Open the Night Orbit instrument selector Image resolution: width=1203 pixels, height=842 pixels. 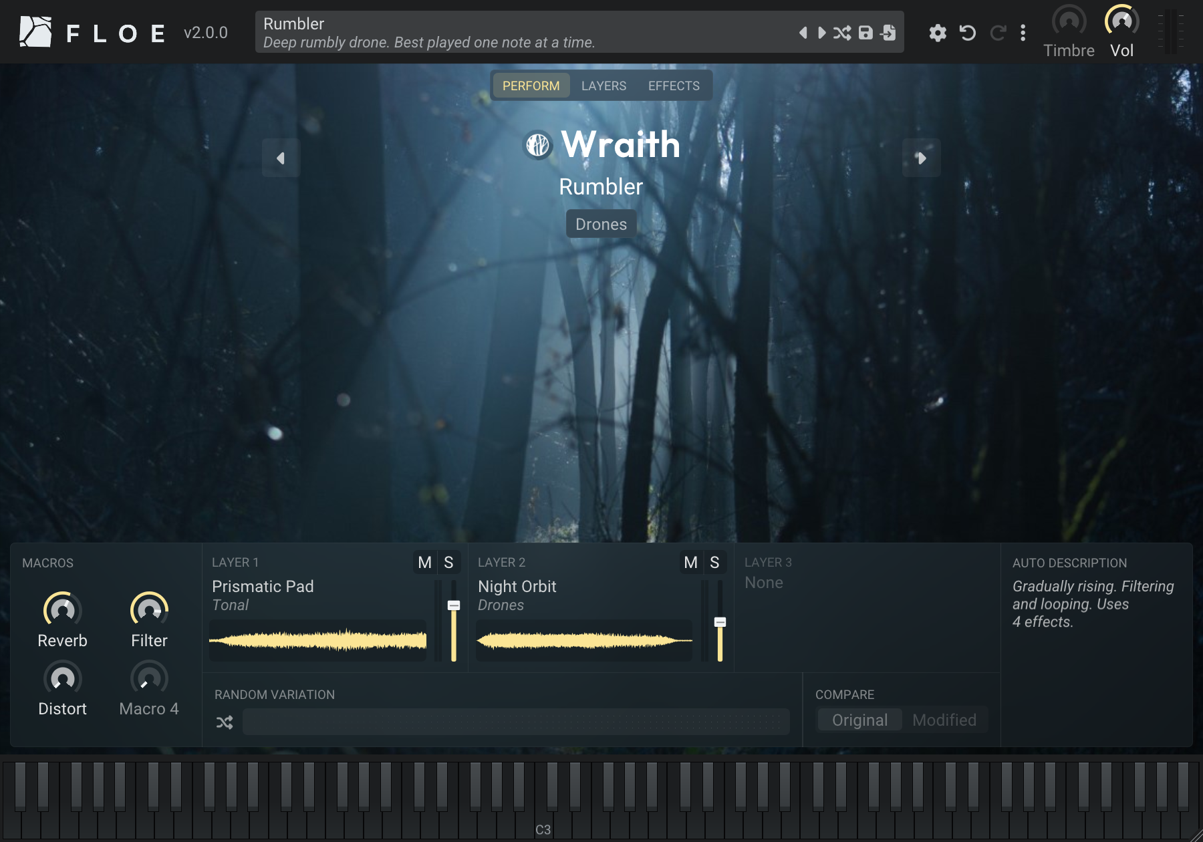517,587
